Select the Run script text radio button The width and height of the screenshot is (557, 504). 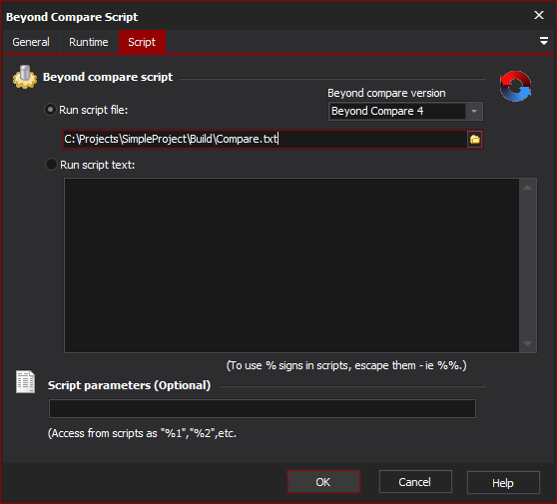[51, 165]
